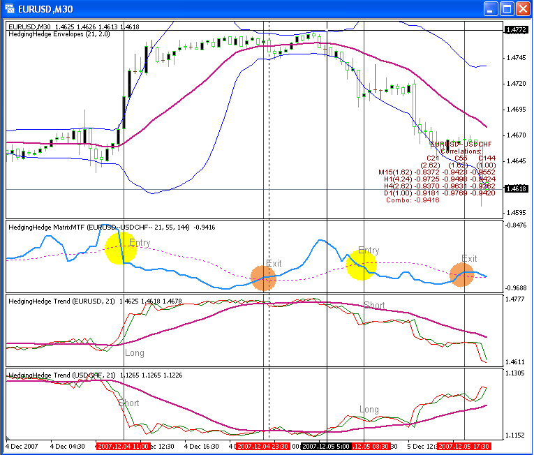The width and height of the screenshot is (534, 455).
Task: Click the first yellow Entry marker circle
Action: click(x=121, y=248)
